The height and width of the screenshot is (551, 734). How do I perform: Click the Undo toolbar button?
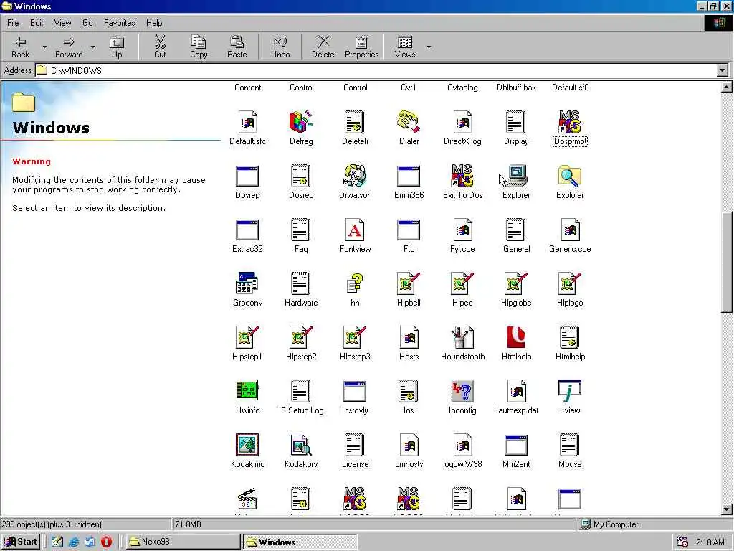pos(280,47)
